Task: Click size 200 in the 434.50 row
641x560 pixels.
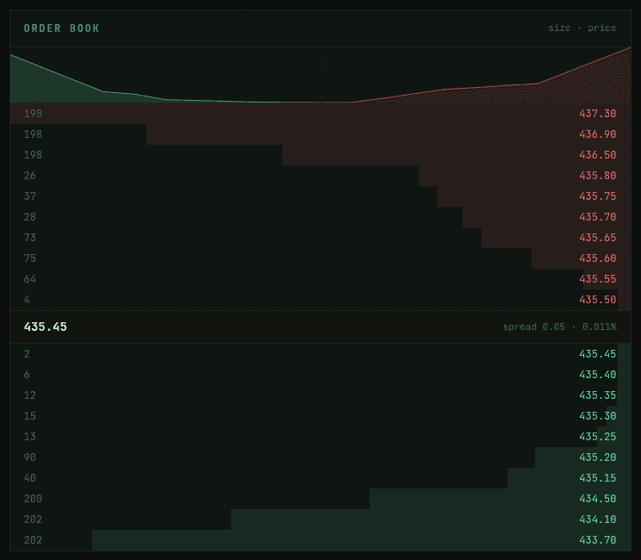Action: [33, 499]
